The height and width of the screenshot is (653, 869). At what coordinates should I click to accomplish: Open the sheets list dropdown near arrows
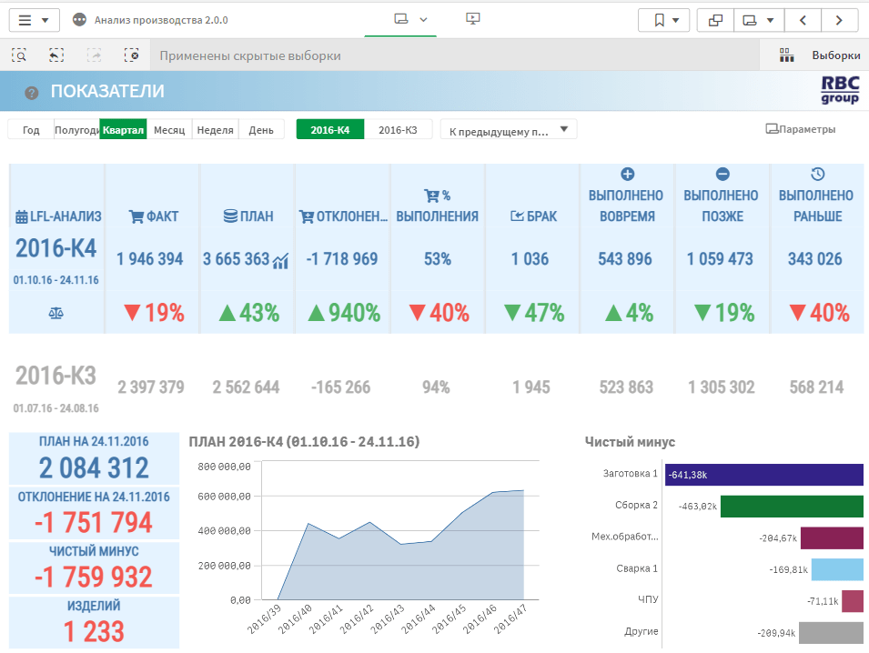(759, 20)
